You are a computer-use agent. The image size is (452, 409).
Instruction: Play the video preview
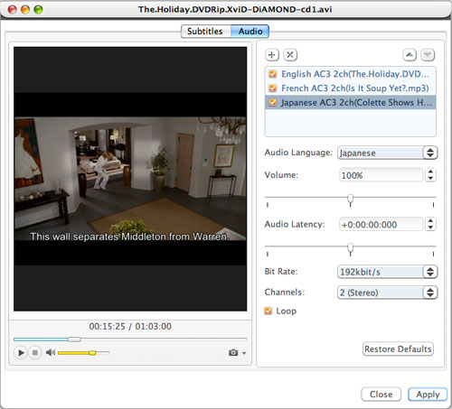coord(21,352)
